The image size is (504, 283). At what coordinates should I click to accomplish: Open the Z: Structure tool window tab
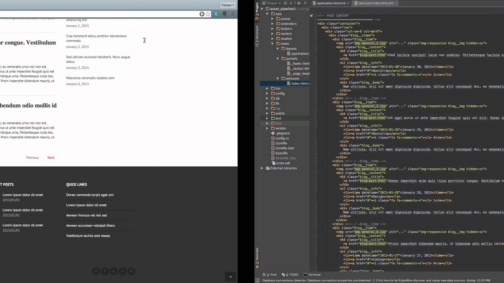pyautogui.click(x=257, y=37)
